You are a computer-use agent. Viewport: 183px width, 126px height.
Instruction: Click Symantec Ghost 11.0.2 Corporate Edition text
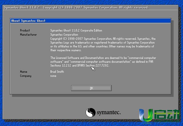pyautogui.click(x=76, y=30)
